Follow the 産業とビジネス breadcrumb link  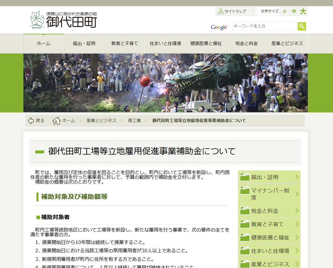[x=102, y=121]
